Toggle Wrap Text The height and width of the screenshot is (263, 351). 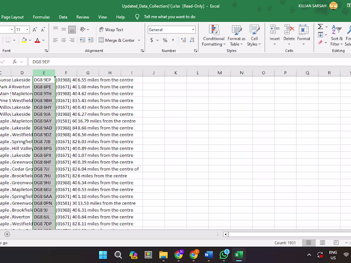pos(111,30)
